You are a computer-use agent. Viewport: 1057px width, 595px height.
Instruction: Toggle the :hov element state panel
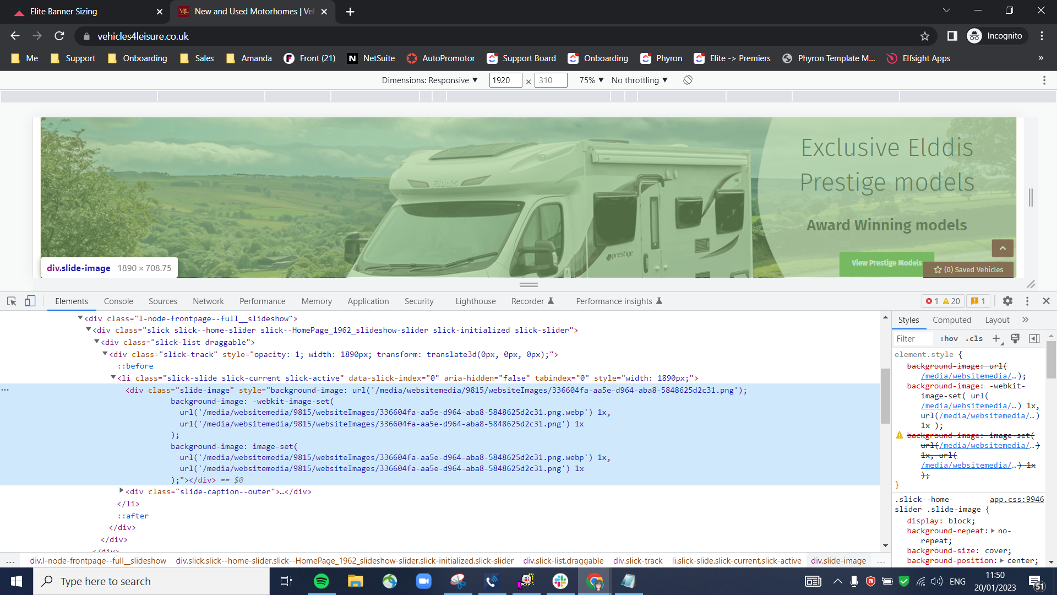point(949,339)
